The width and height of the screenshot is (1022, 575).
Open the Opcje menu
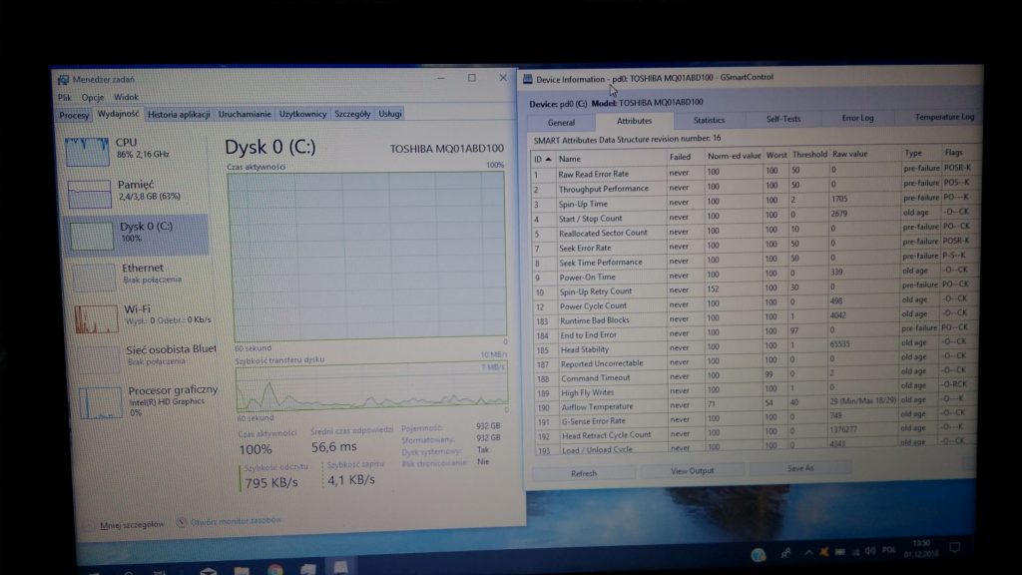tap(93, 98)
